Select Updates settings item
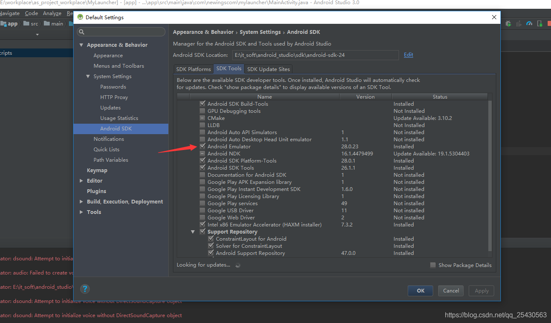Image resolution: width=551 pixels, height=323 pixels. pos(110,107)
